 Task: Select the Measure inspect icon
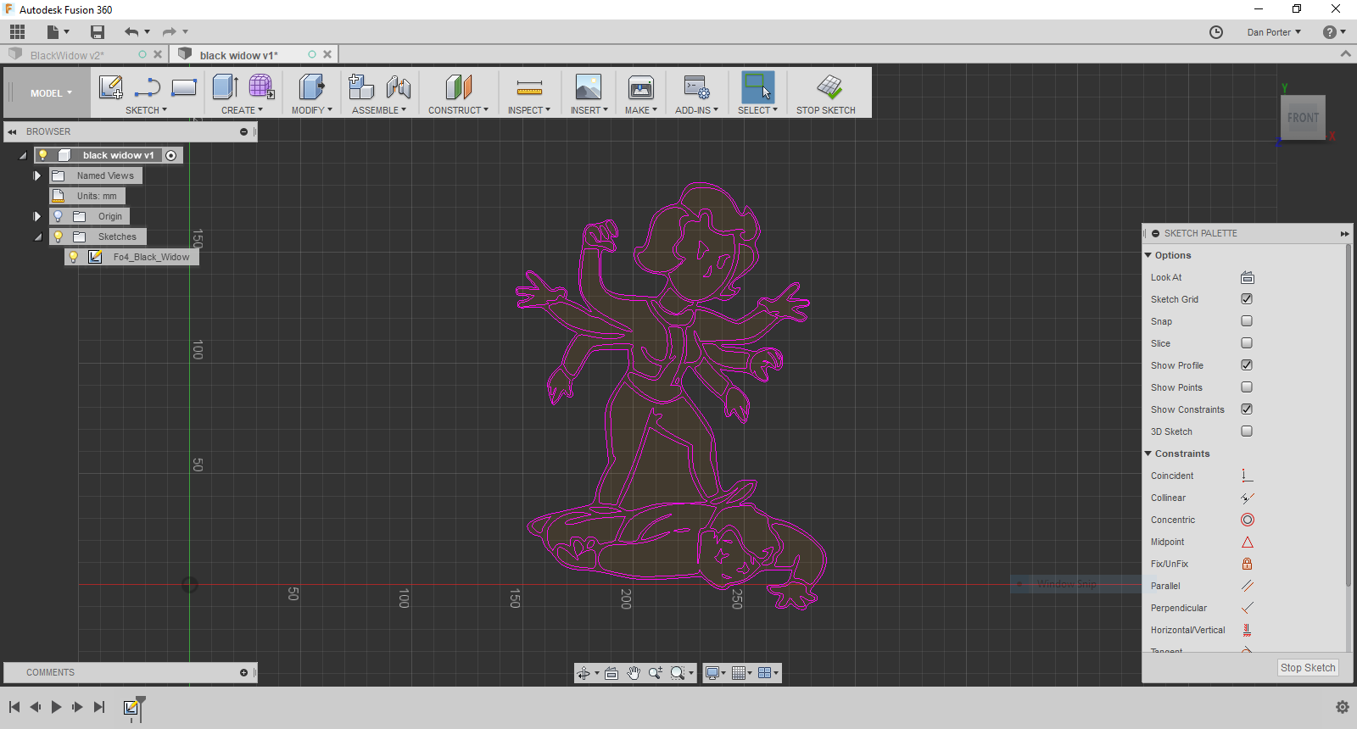point(529,87)
